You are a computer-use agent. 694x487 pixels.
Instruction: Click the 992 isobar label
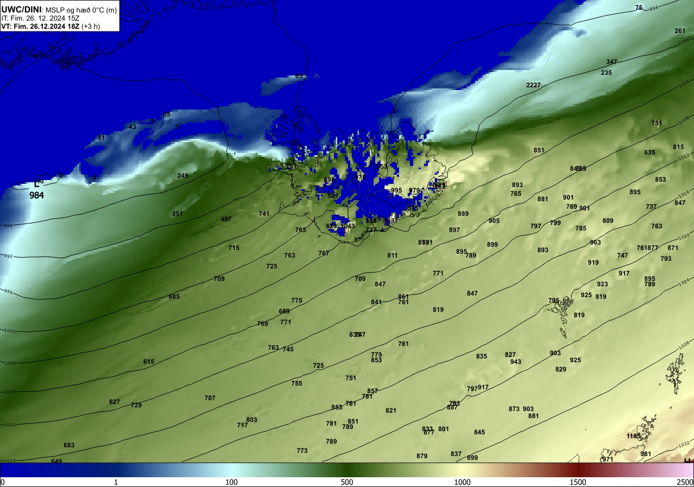pos(8,256)
